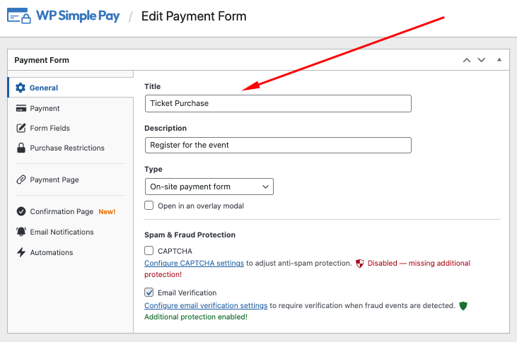Click the Payment Page link icon

[21, 179]
